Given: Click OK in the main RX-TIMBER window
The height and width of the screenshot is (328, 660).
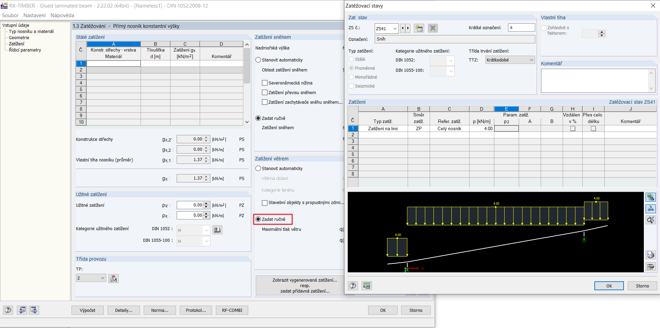Looking at the screenshot, I should pyautogui.click(x=383, y=310).
